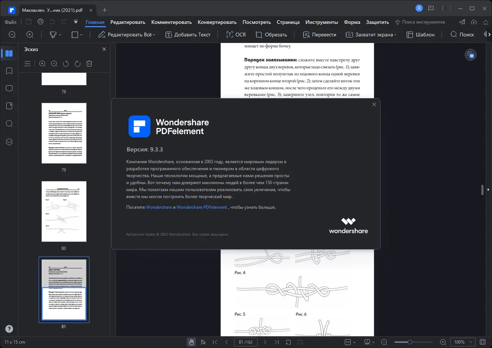Rotate thumbnail page counterclockwise

[66, 64]
